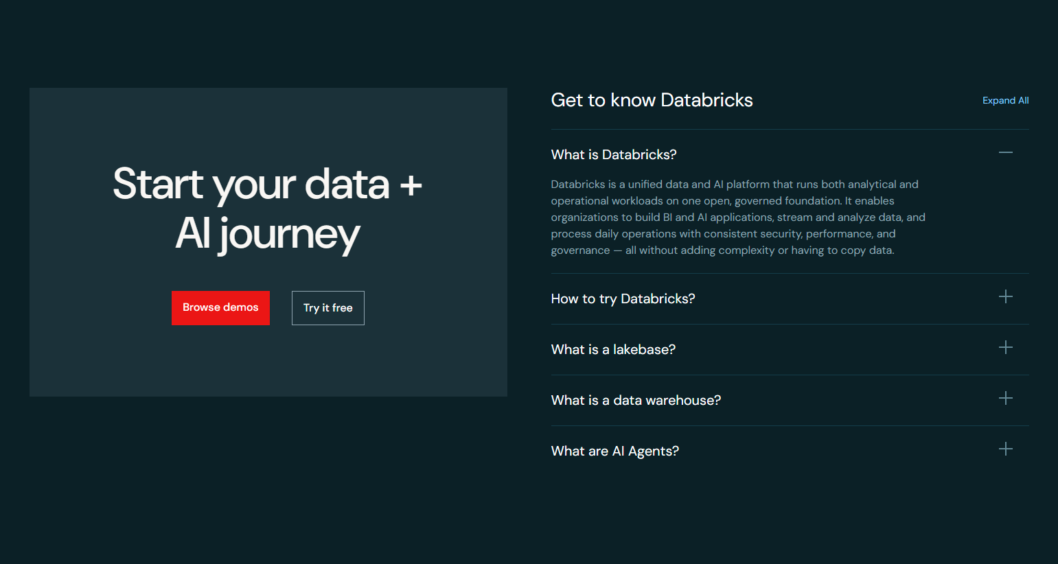Expand "How to try Databricks?" with its plus icon
Image resolution: width=1058 pixels, height=564 pixels.
(1005, 296)
